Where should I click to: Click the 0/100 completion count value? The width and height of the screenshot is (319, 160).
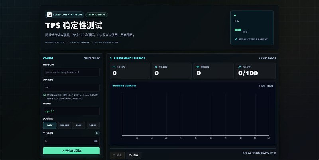(248, 73)
